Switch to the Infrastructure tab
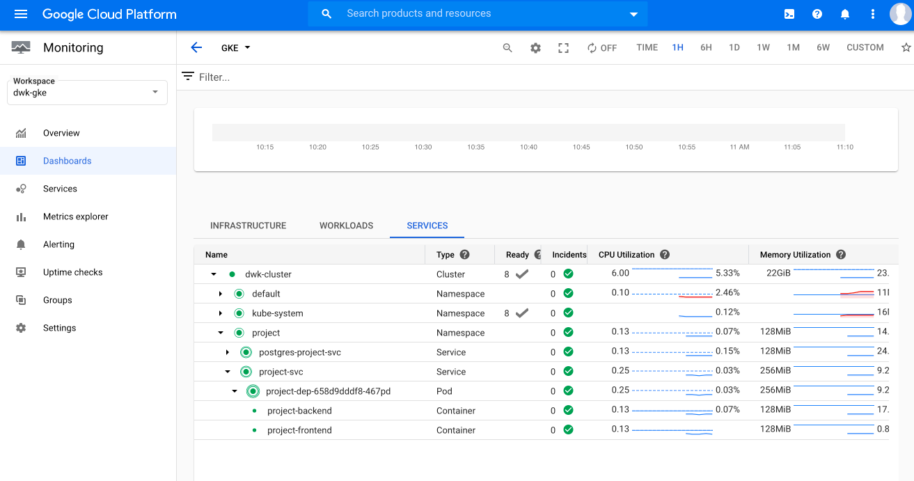Screen dimensions: 914x481 tap(249, 226)
